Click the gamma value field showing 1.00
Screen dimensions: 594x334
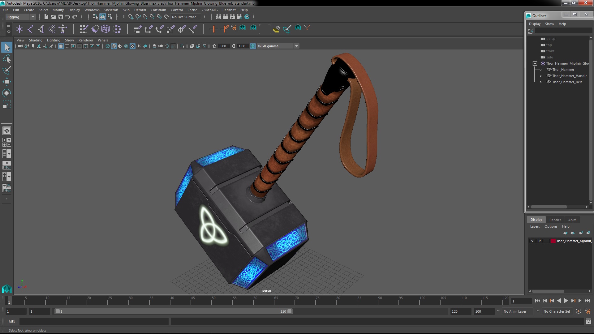(243, 46)
